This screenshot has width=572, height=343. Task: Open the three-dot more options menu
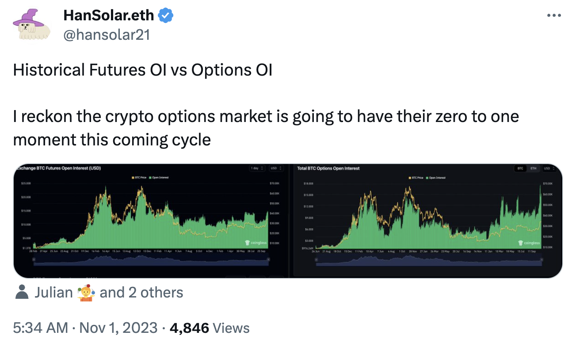pyautogui.click(x=553, y=15)
